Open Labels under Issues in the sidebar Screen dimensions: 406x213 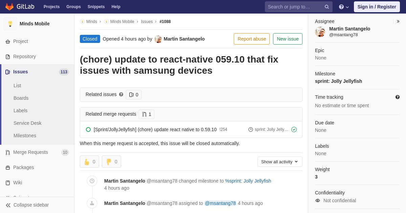pyautogui.click(x=21, y=111)
